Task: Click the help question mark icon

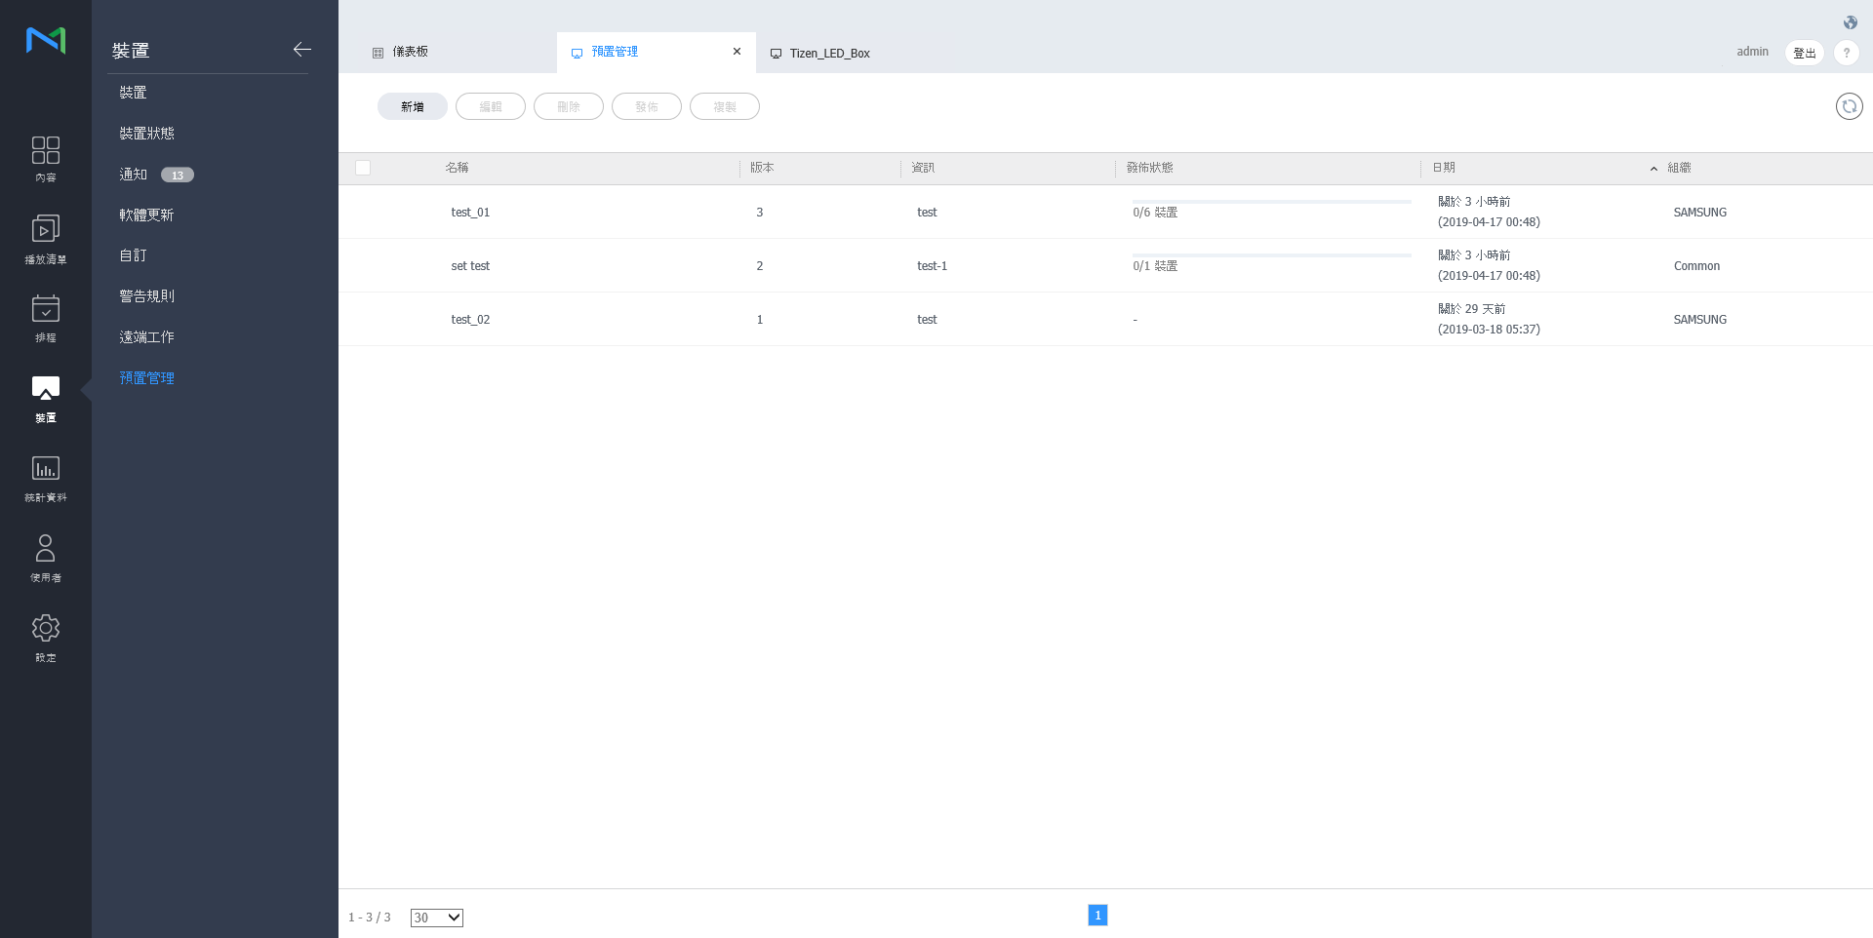Action: pos(1846,53)
